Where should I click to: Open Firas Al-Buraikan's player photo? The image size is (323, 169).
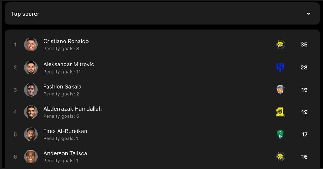pos(31,134)
